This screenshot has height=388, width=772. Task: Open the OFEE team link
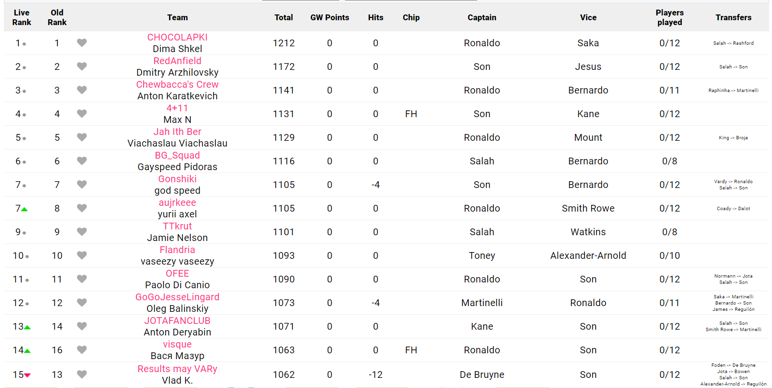pyautogui.click(x=177, y=274)
